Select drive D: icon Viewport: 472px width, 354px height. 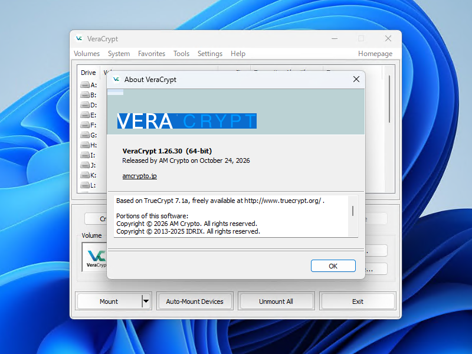coord(85,105)
